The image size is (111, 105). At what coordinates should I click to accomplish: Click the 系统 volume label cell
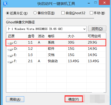pyautogui.click(x=51, y=42)
